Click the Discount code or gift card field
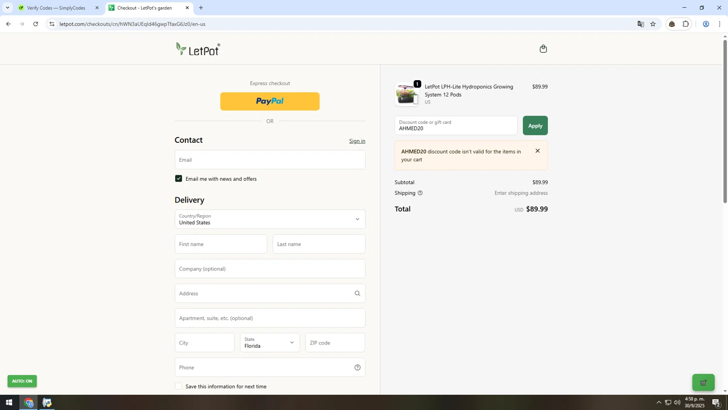This screenshot has width=728, height=410. [456, 126]
